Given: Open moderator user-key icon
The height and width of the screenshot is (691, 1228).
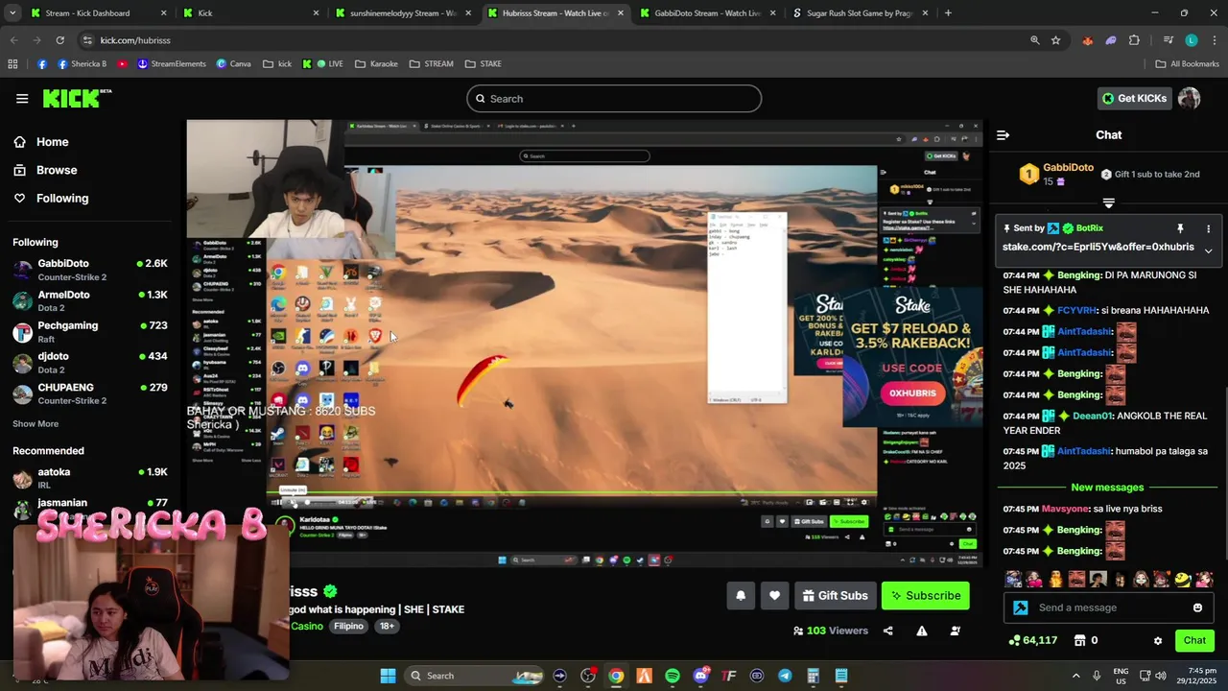Looking at the screenshot, I should (955, 631).
